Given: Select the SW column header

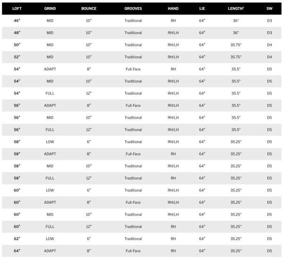Looking at the screenshot, I should [269, 9].
